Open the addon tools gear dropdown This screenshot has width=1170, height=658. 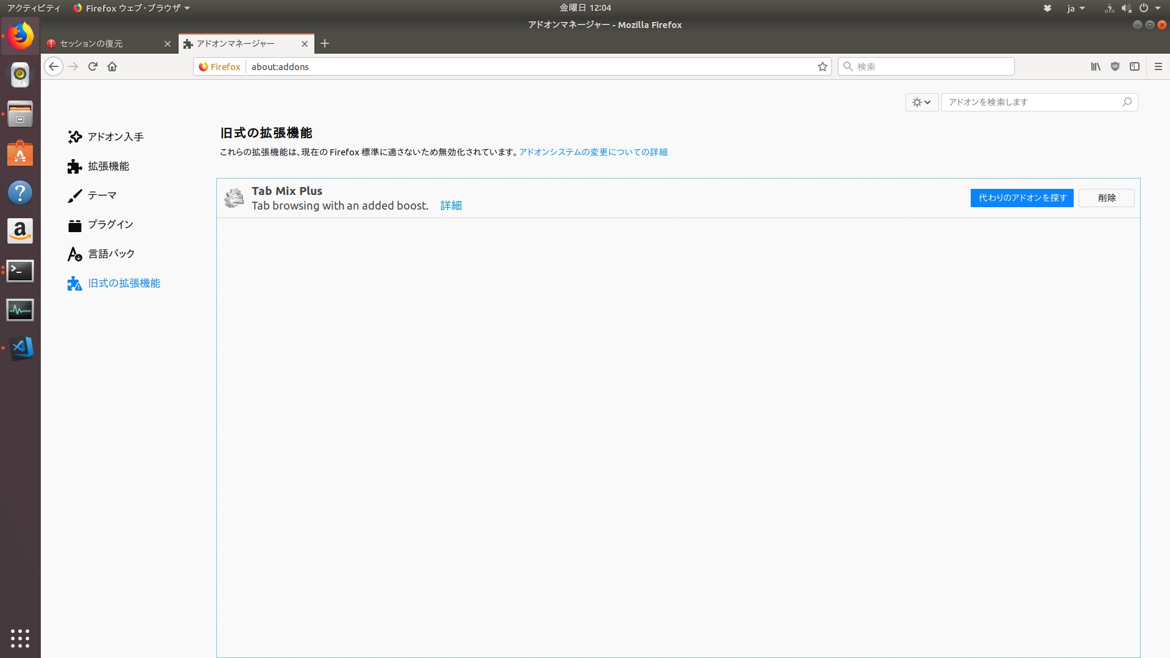tap(921, 102)
